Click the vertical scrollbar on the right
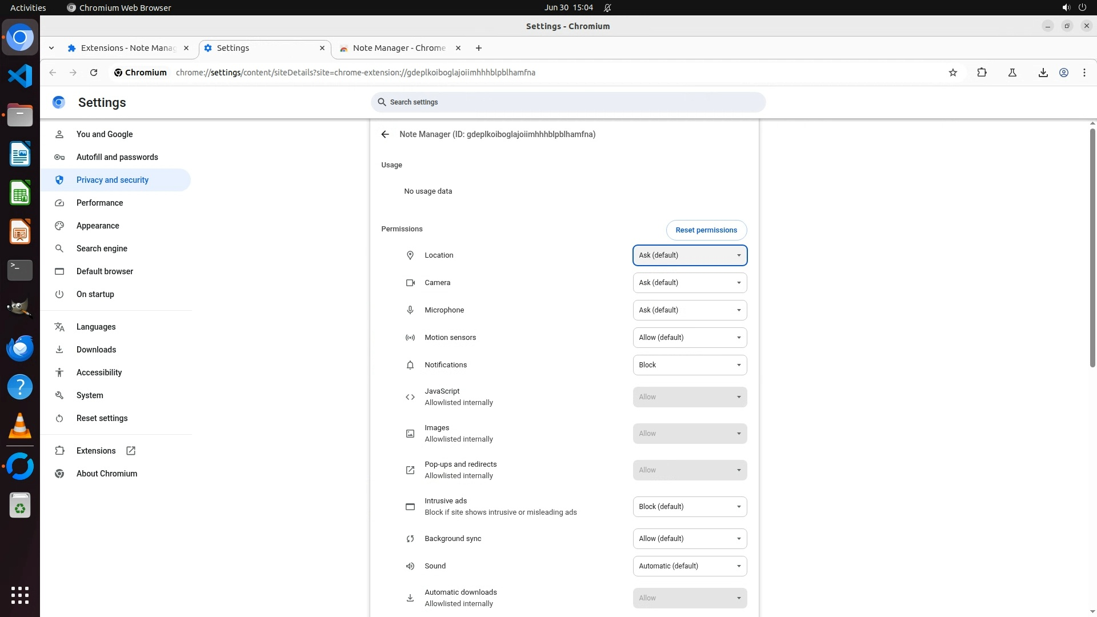The height and width of the screenshot is (617, 1097). point(1092,249)
